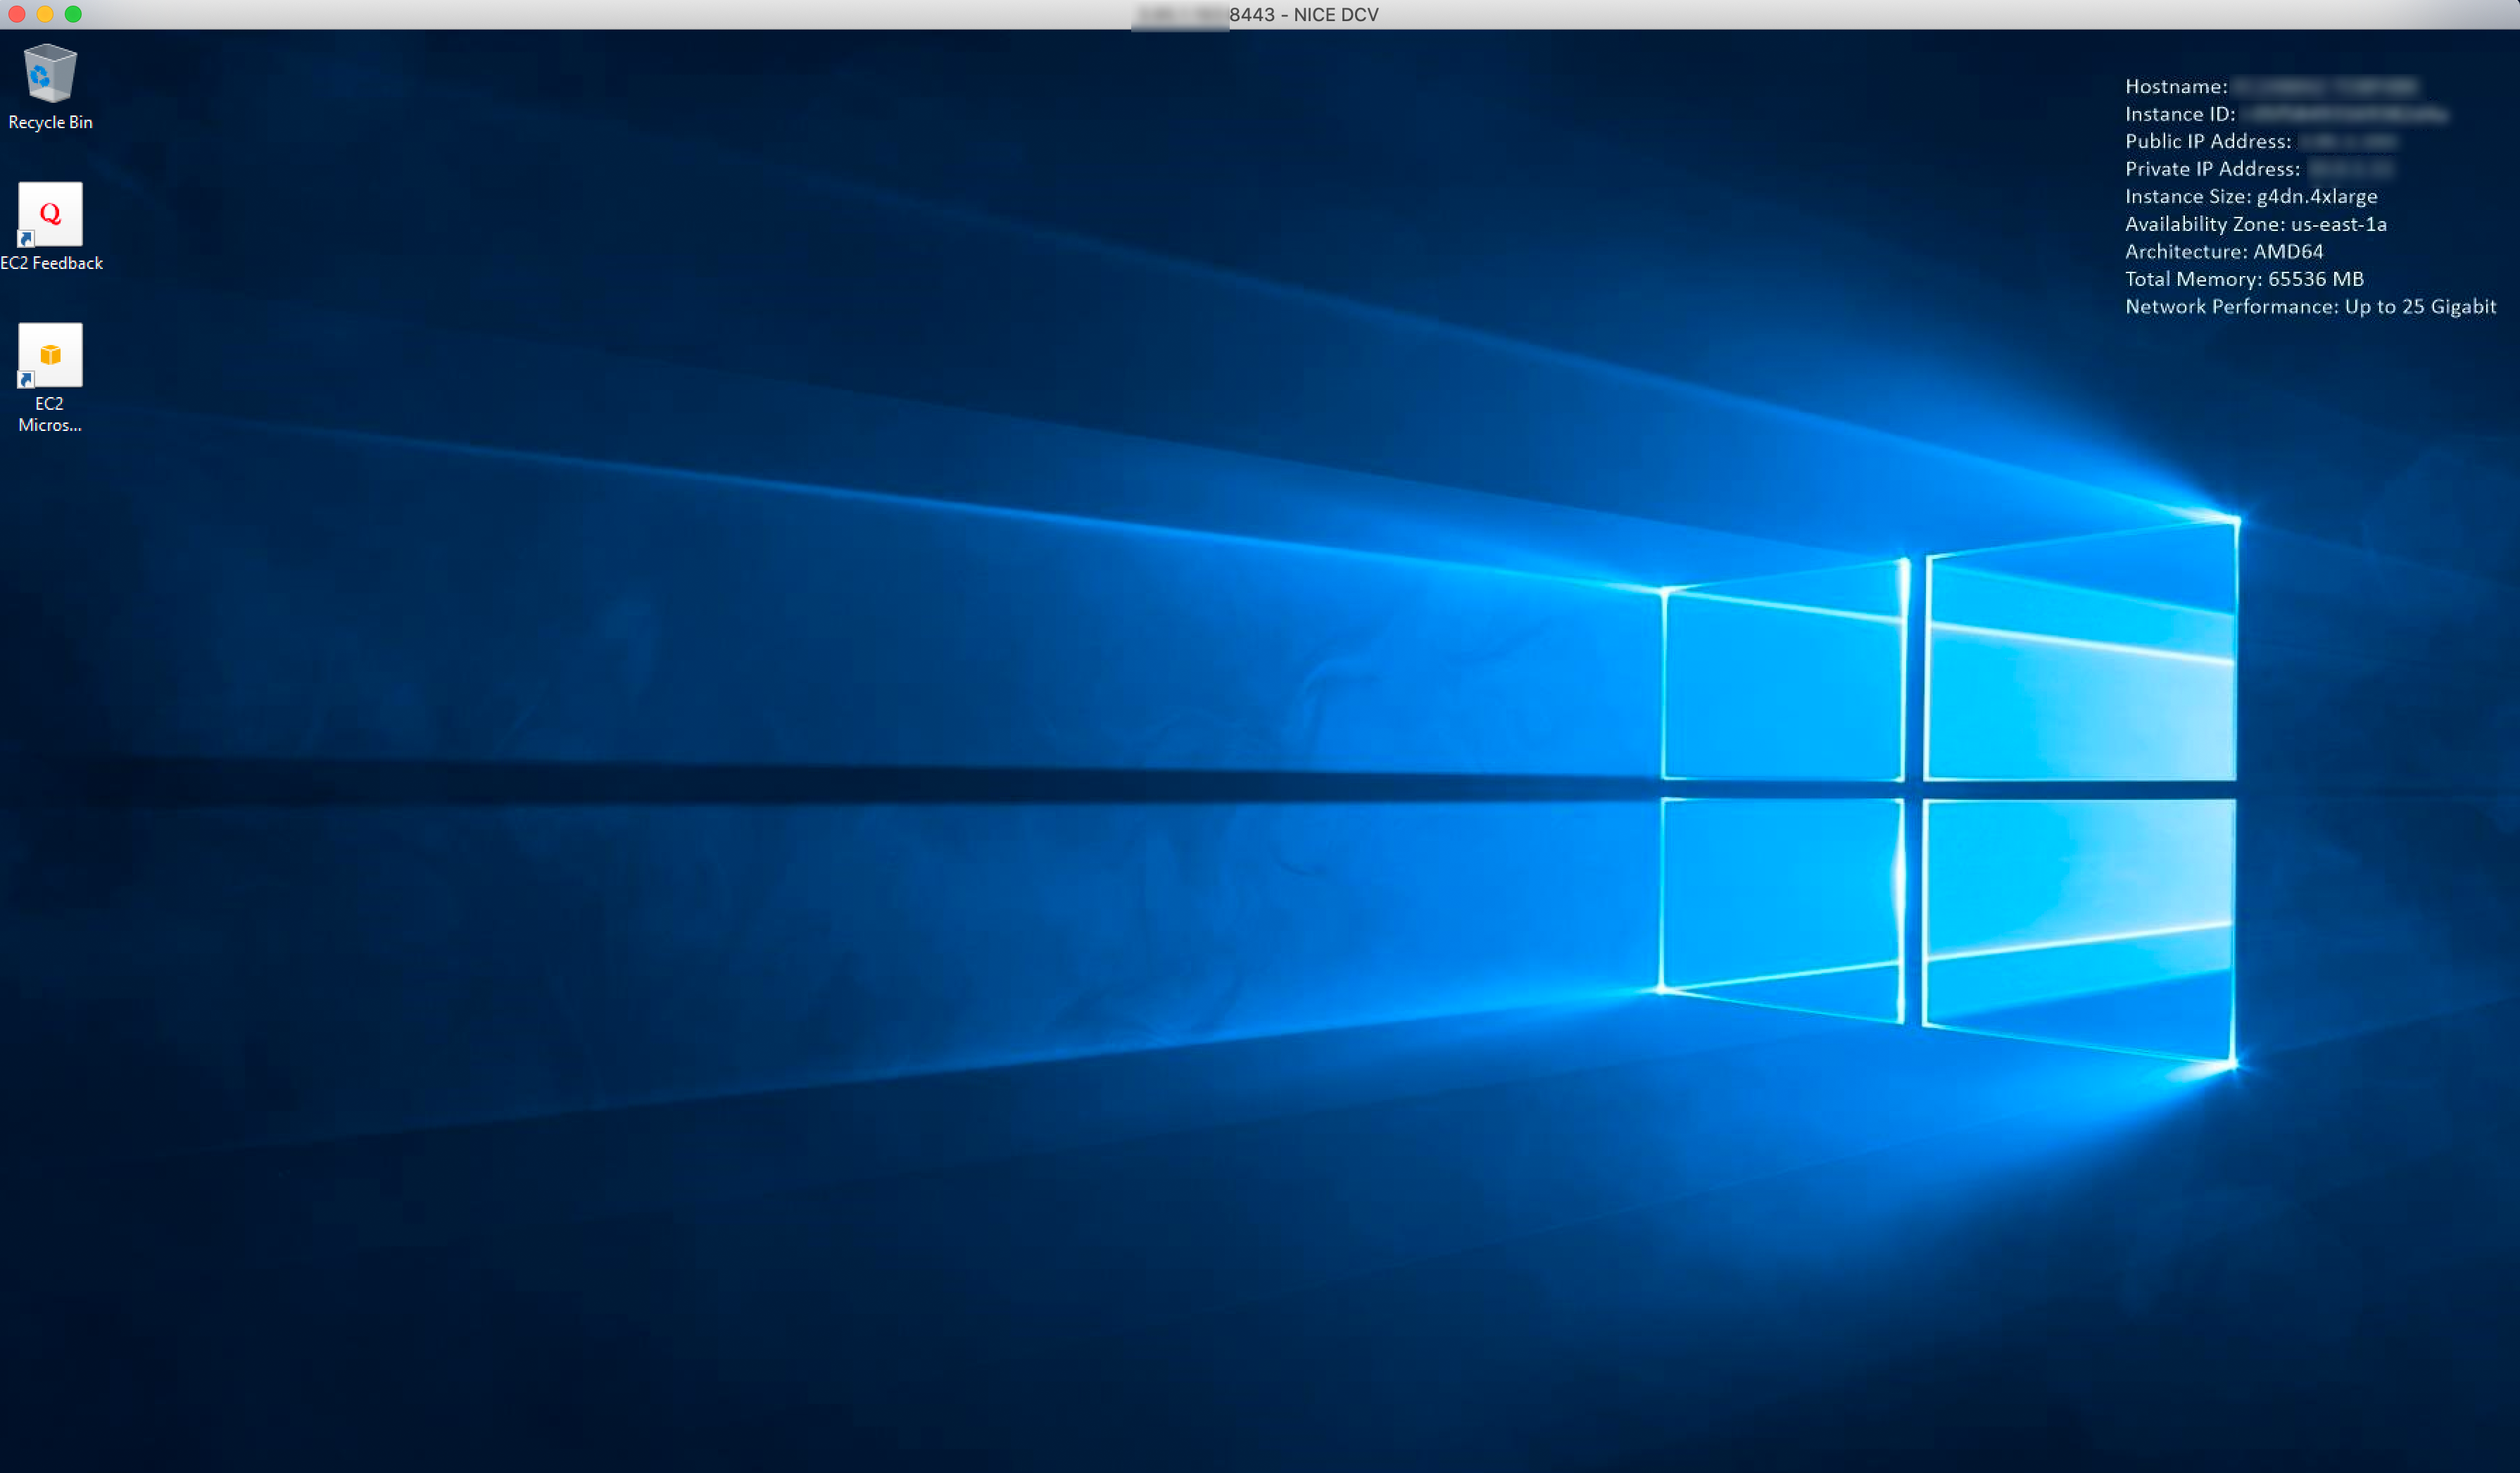Click the Windows logo on the wallpaper
The image size is (2520, 1473).
1948,790
